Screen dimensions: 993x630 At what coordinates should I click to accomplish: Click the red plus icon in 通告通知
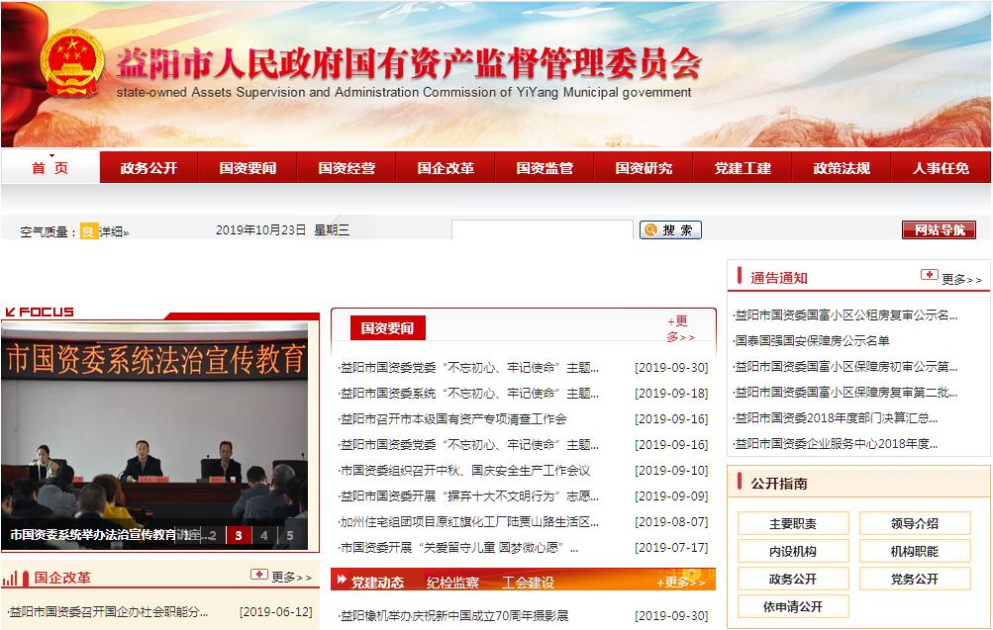929,276
